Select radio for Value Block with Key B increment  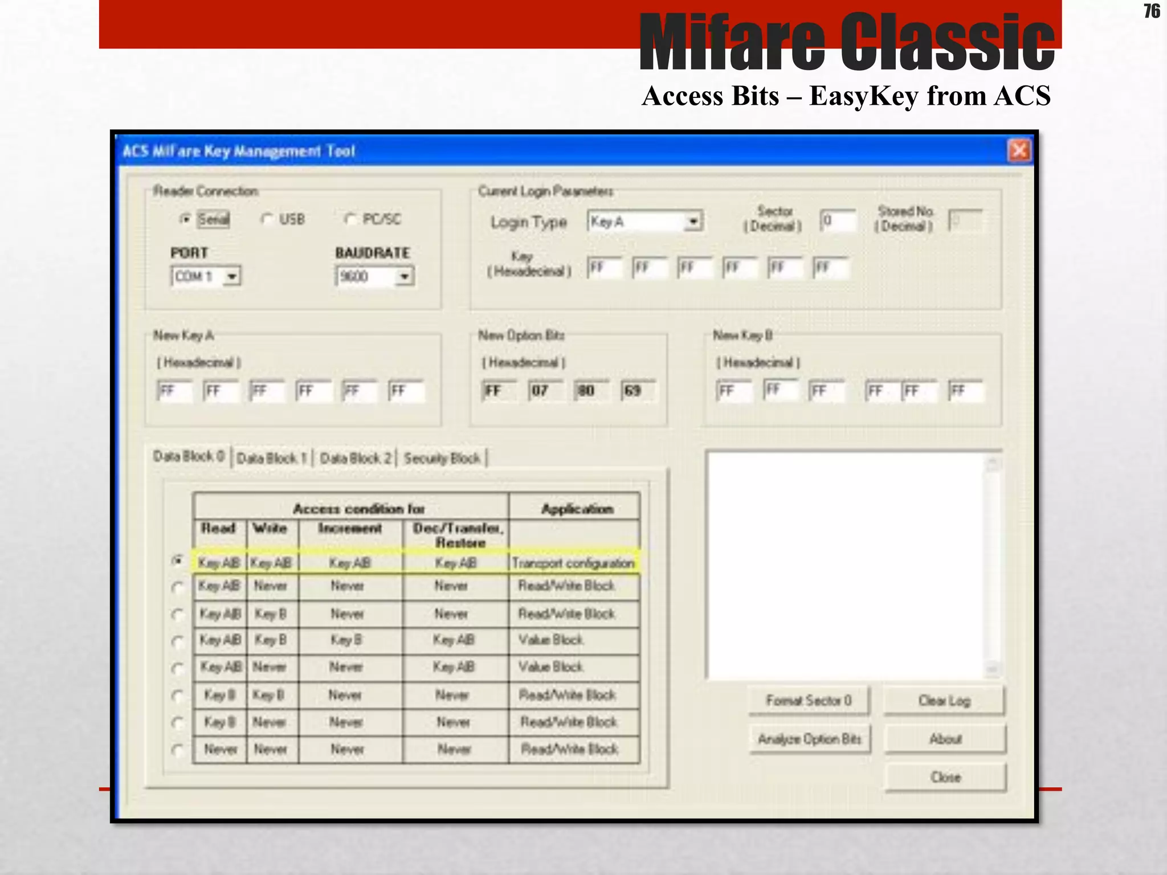tap(178, 641)
